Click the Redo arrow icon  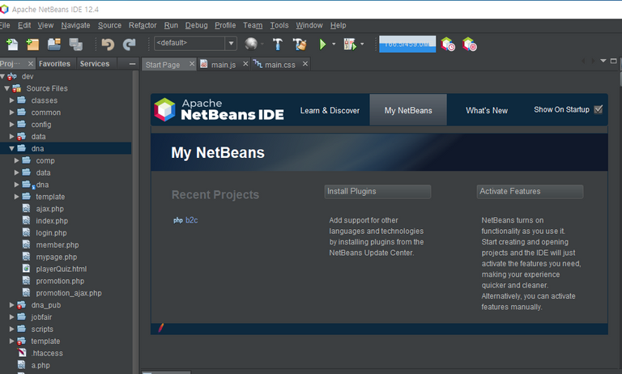129,44
